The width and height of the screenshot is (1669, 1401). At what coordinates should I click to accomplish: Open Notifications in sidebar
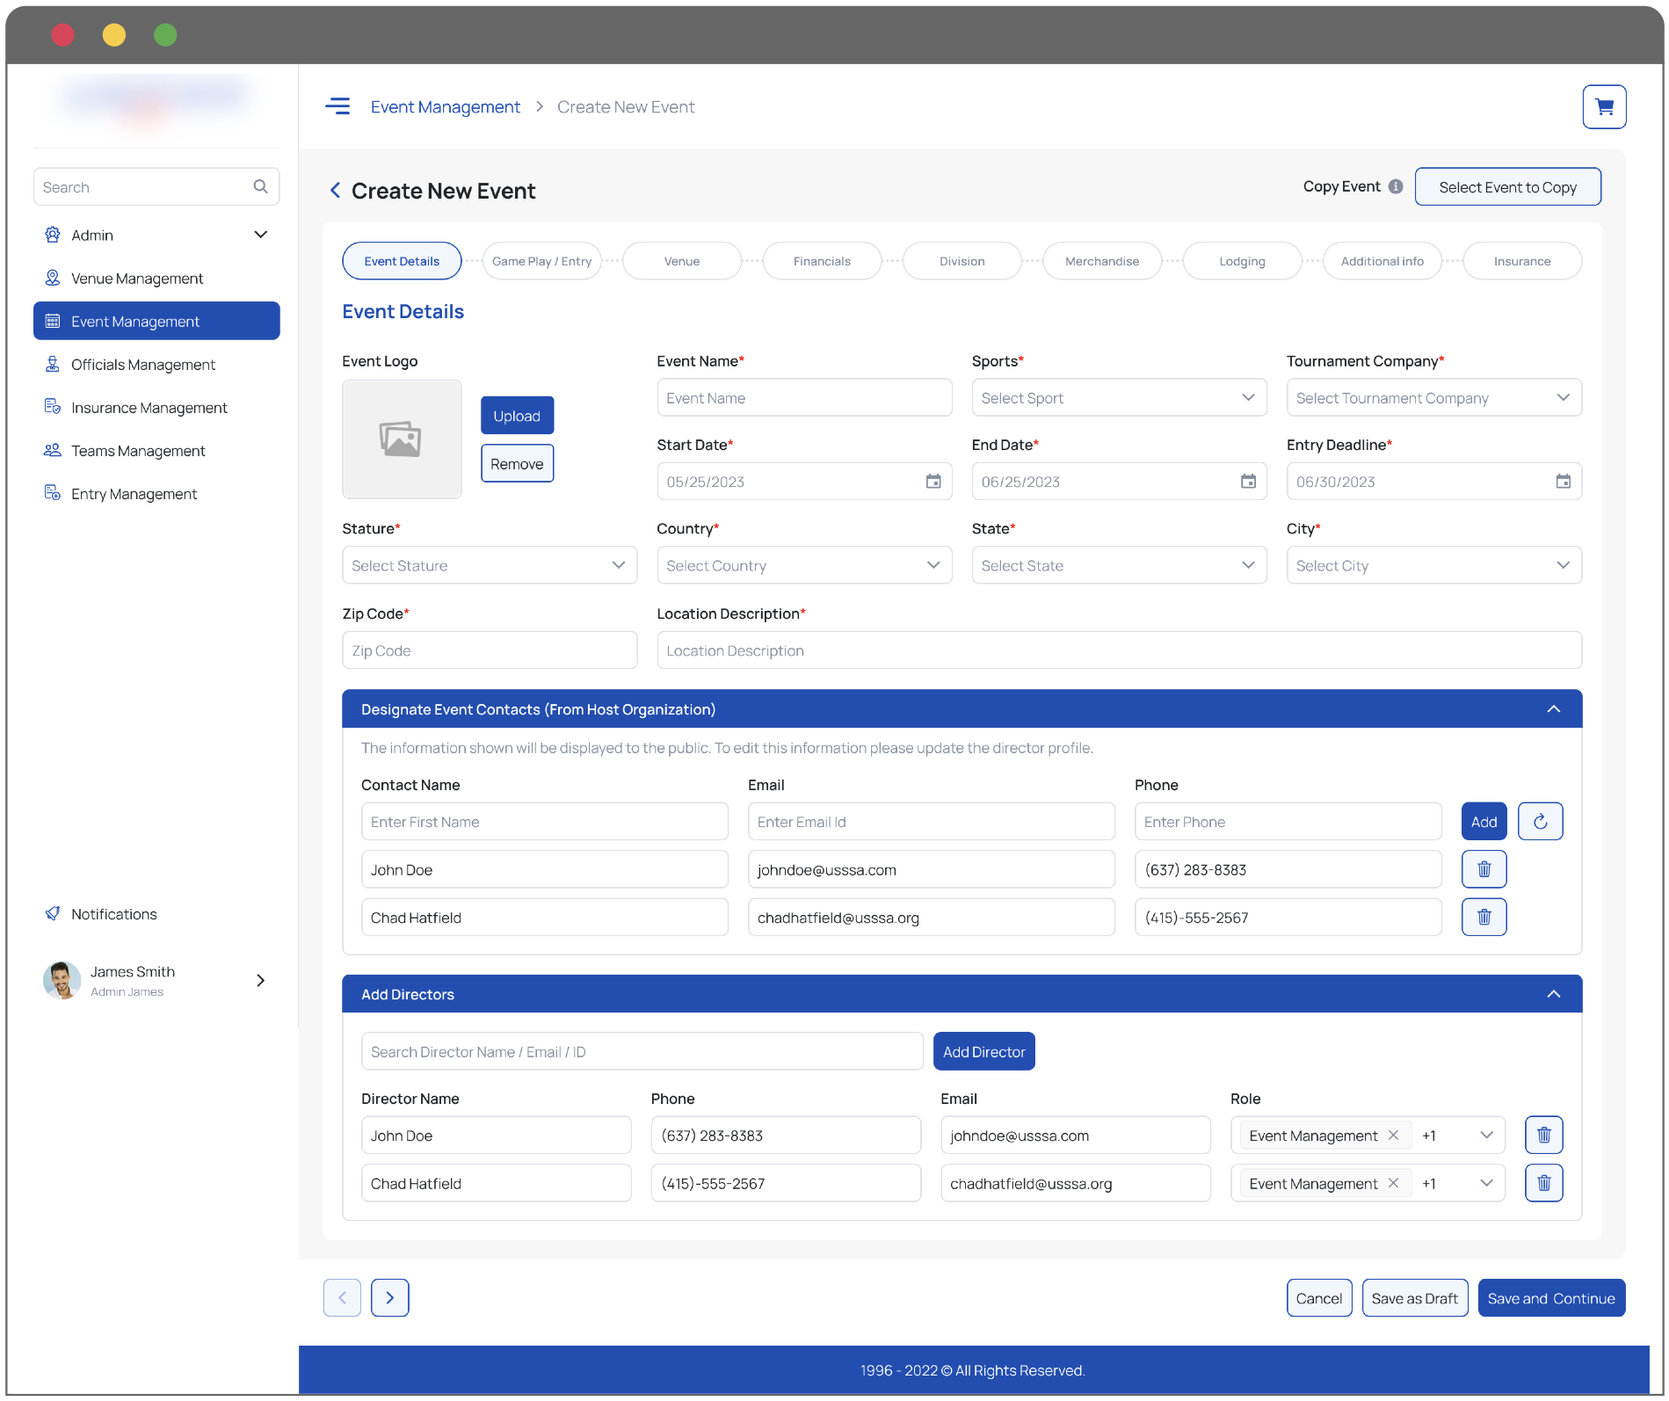(113, 914)
